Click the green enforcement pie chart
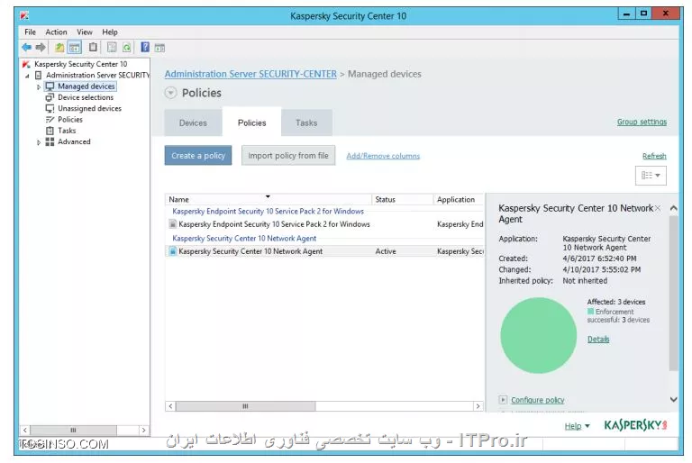 tap(539, 335)
